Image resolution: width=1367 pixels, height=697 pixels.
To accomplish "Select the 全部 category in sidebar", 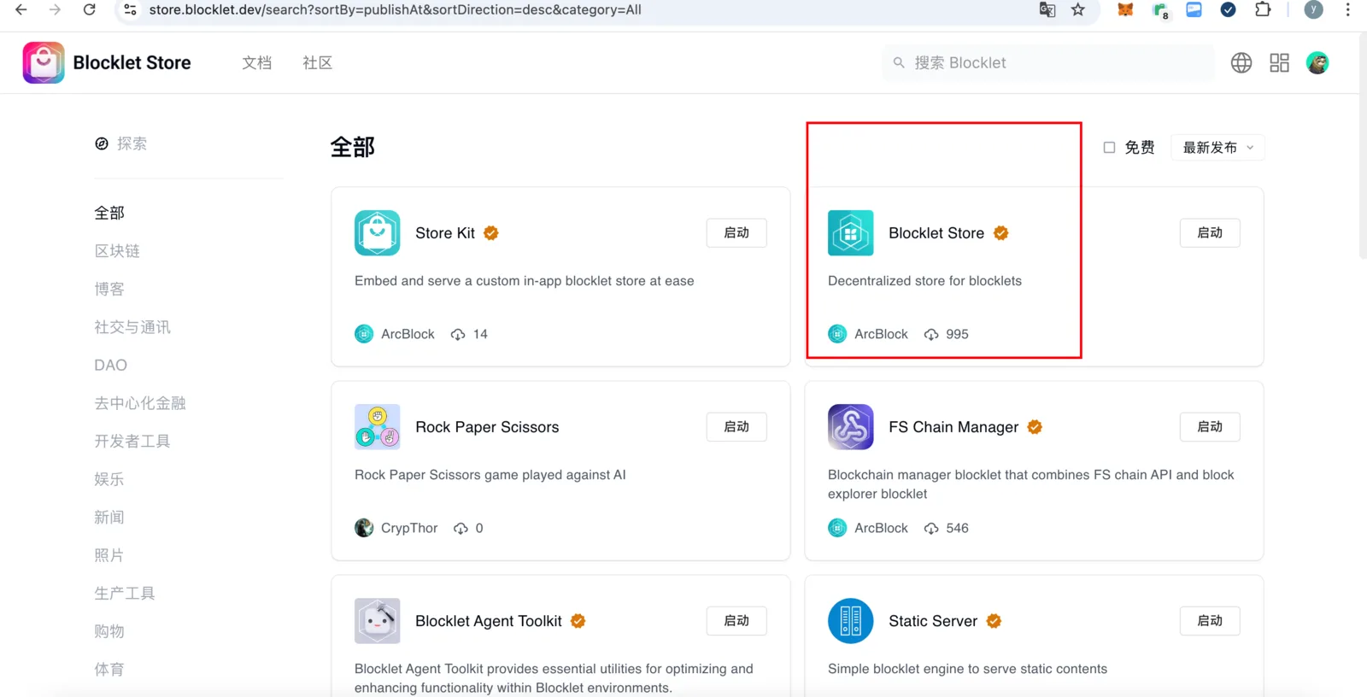I will (109, 213).
